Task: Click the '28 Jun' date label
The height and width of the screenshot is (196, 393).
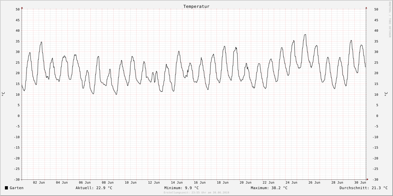Action: click(337, 182)
